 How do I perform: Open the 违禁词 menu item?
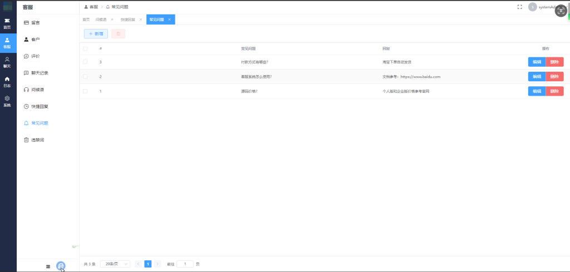(48, 140)
